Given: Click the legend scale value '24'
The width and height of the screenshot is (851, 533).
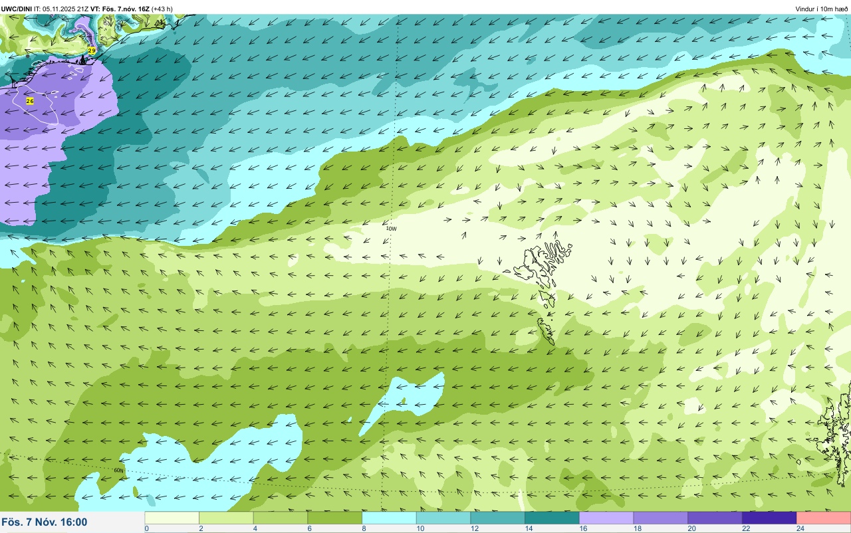Looking at the screenshot, I should click(800, 528).
